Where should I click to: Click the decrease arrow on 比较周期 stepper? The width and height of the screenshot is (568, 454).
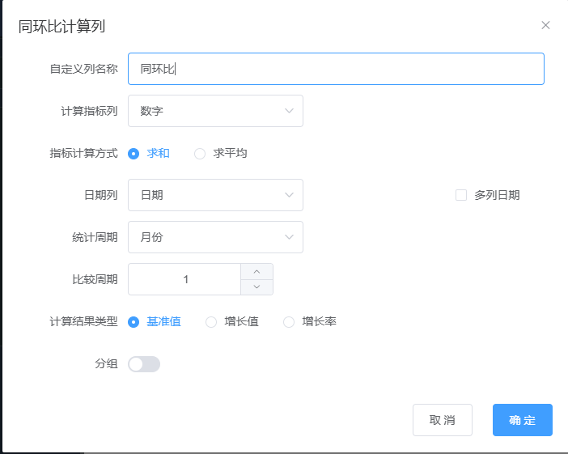click(x=256, y=287)
